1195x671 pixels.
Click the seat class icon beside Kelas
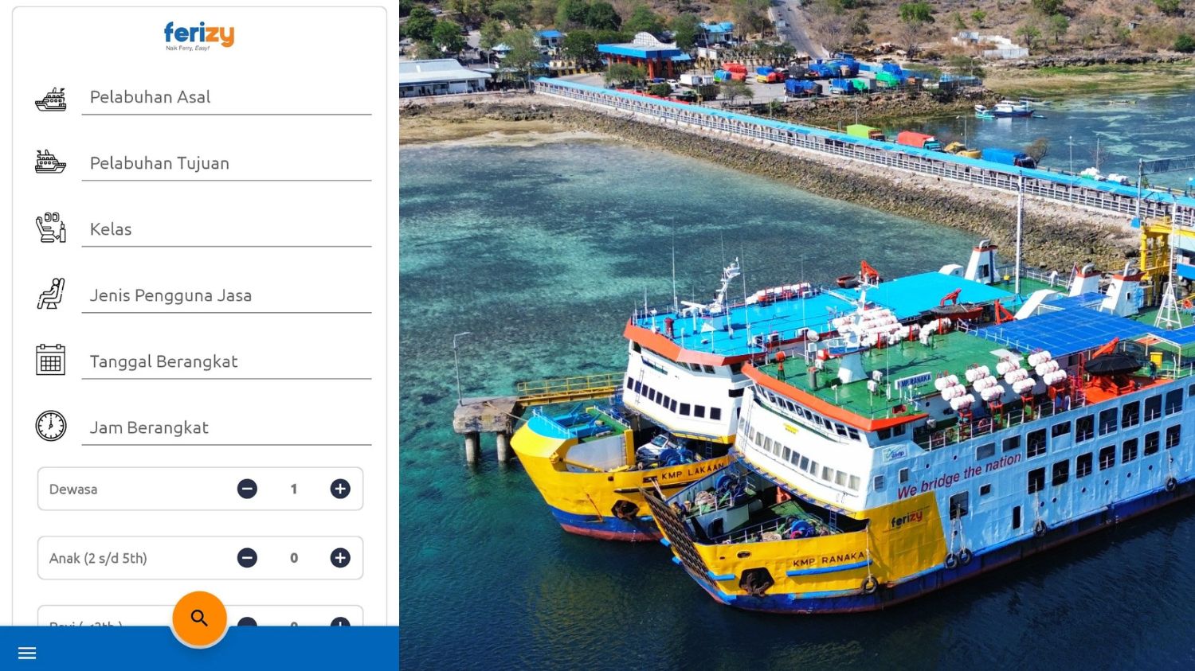[51, 228]
